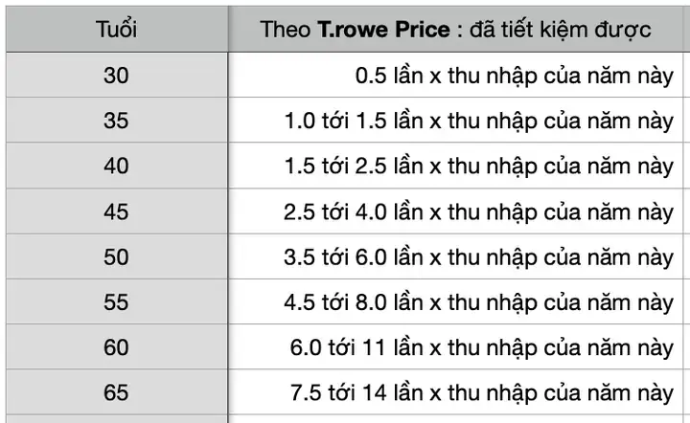
Task: Select the T.rowe Price header cell
Action: [x=455, y=29]
